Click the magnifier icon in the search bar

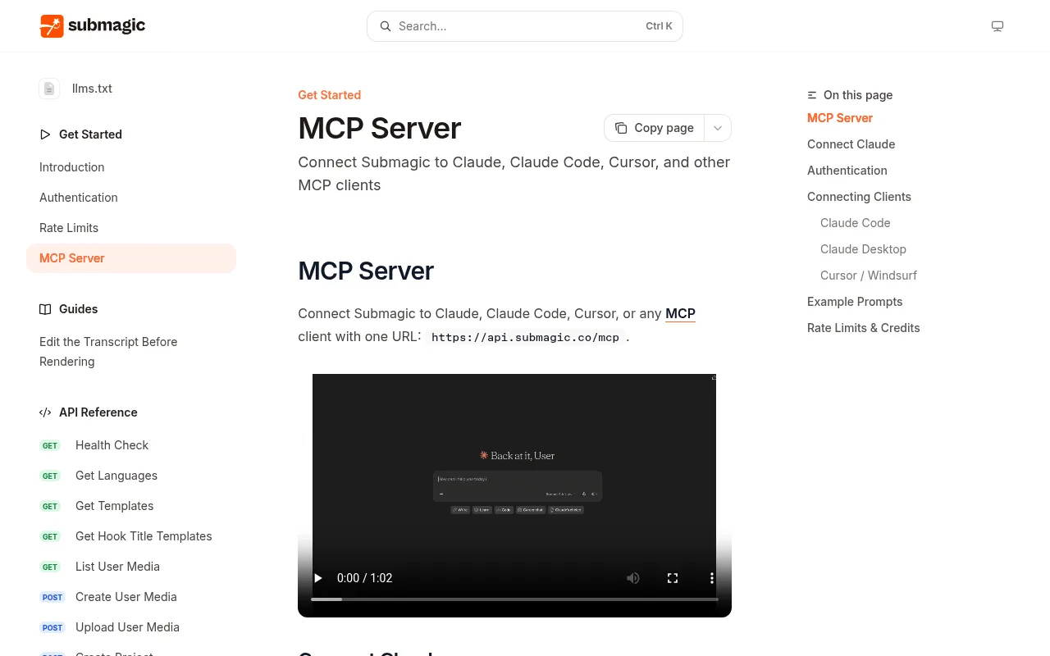pos(385,26)
